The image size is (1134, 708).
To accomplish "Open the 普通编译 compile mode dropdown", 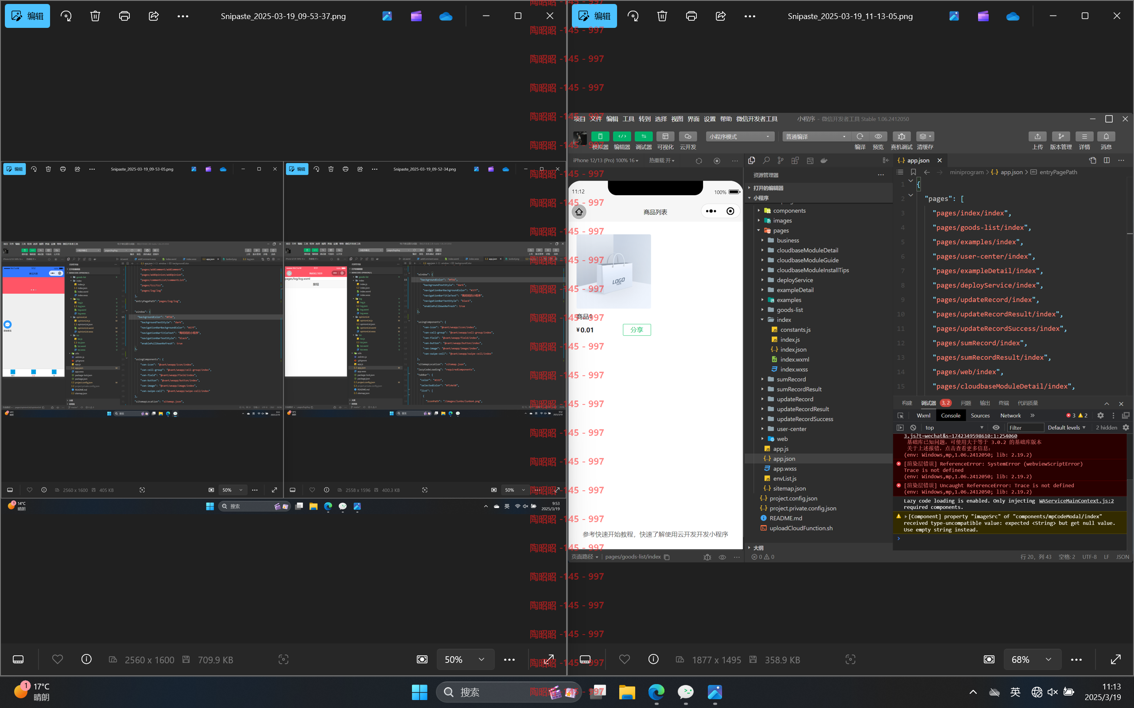I will [816, 136].
